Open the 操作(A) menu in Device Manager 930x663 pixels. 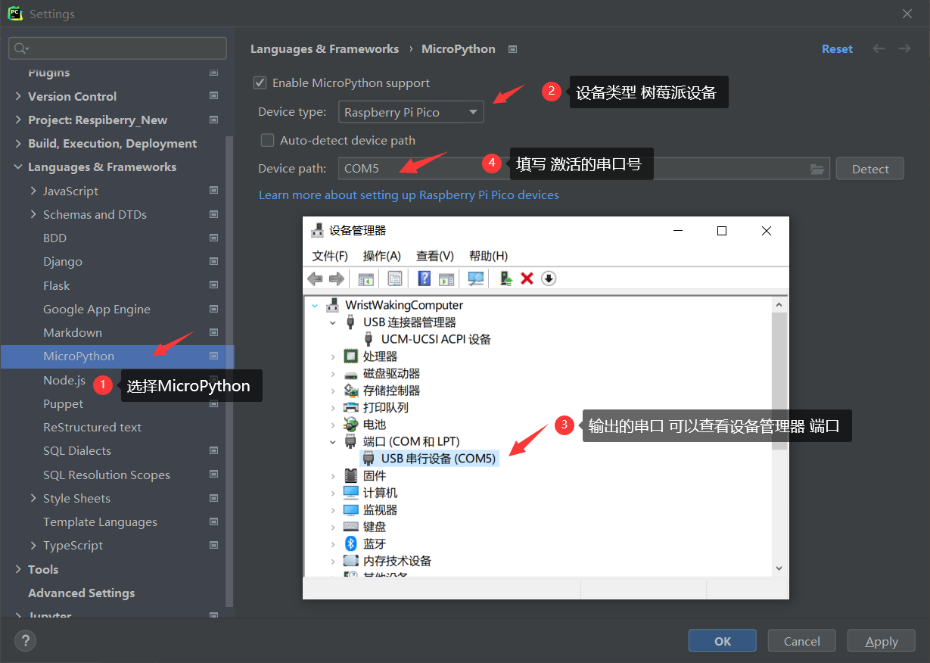(382, 256)
